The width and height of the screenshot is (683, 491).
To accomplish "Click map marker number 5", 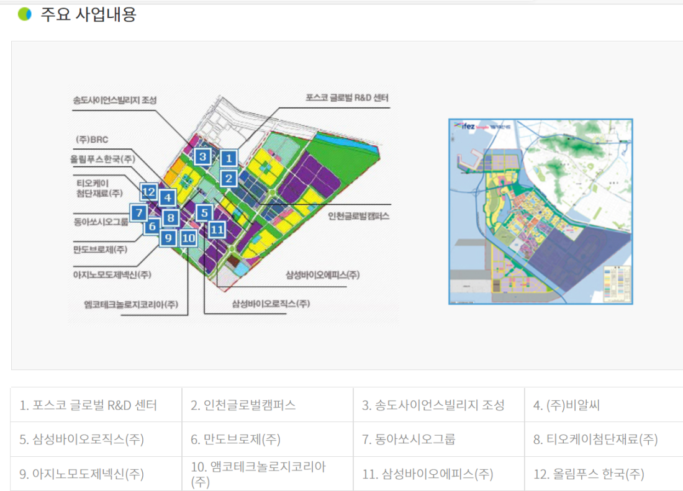I will click(204, 213).
